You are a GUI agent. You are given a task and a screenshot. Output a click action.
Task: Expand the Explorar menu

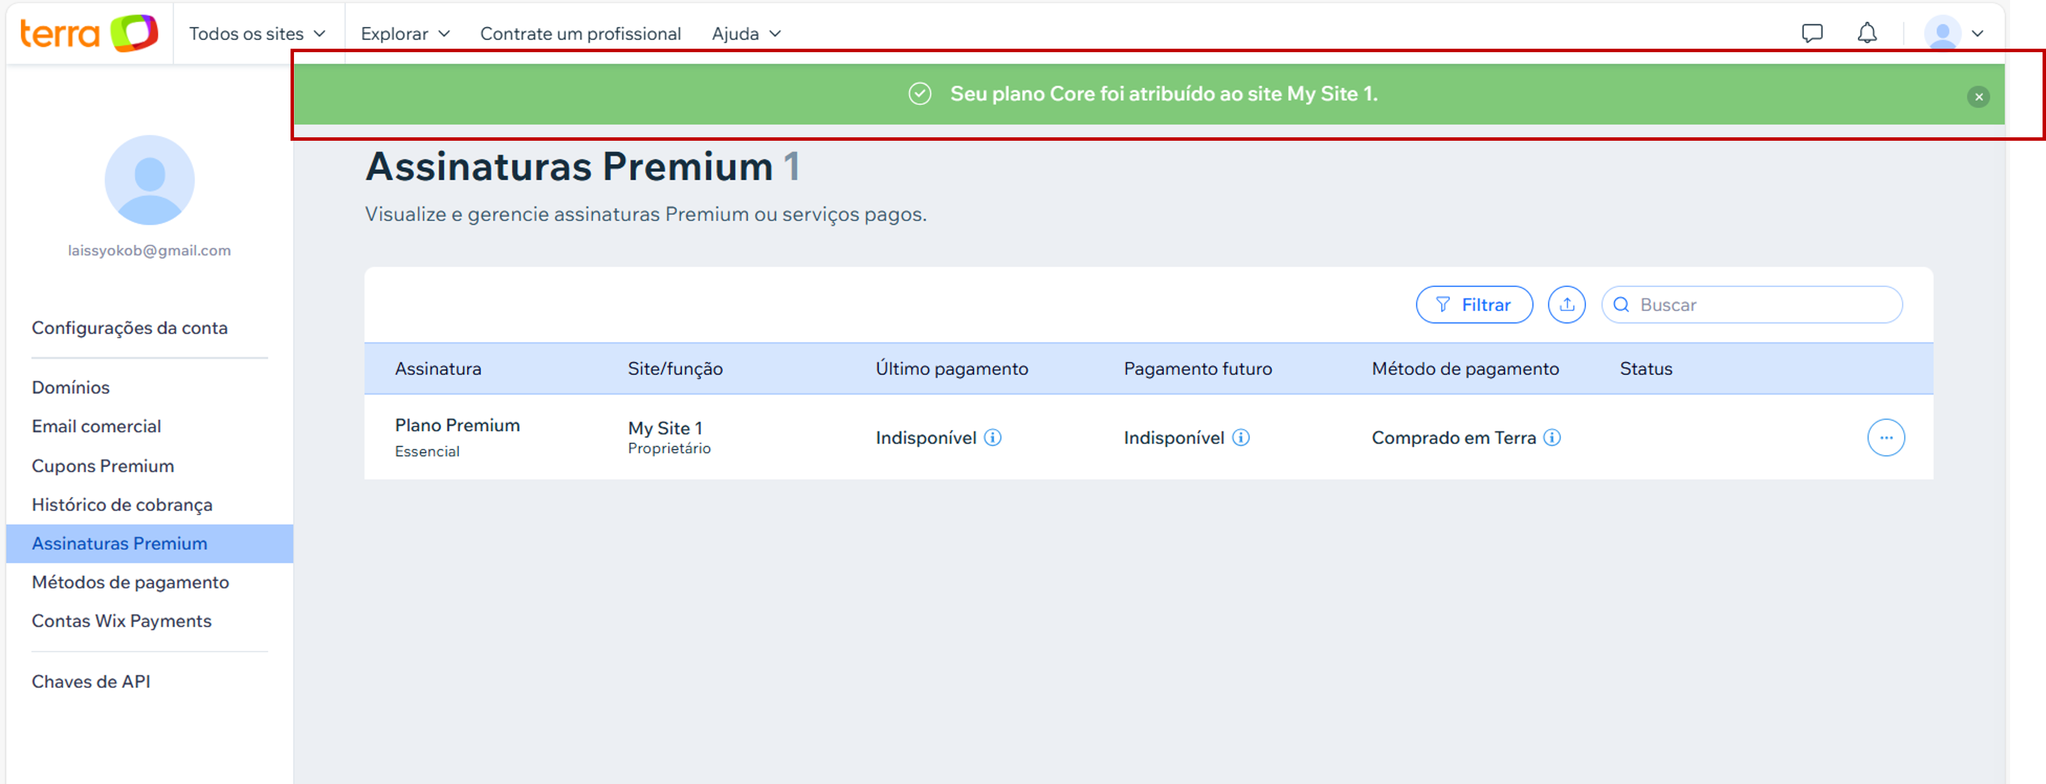[405, 33]
